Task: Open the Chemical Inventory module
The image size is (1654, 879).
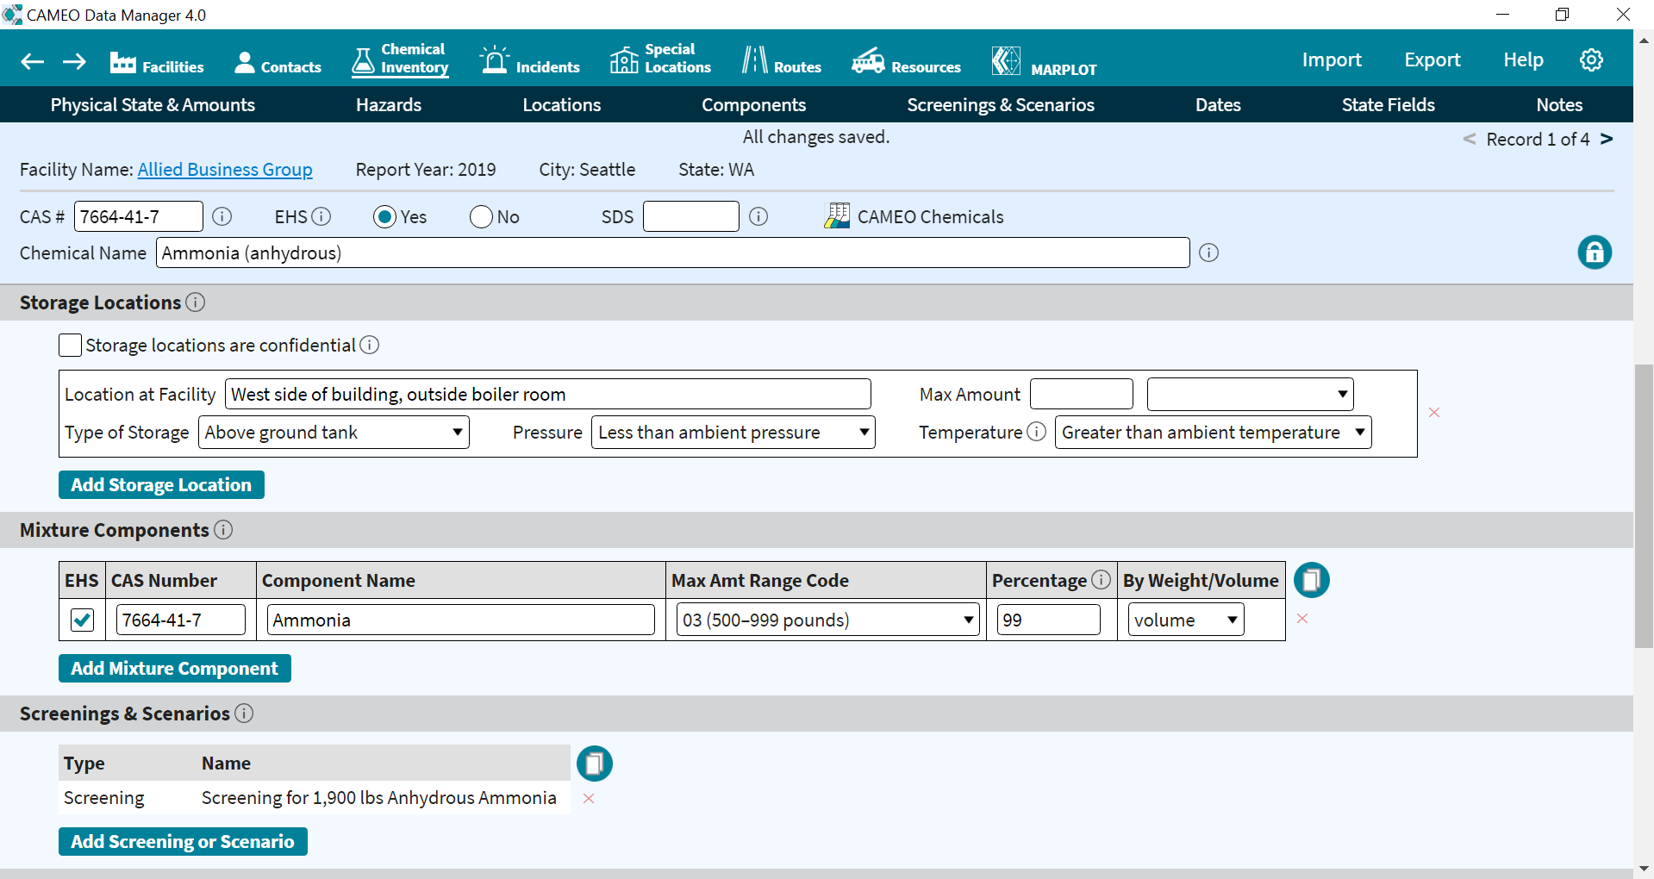Action: click(400, 59)
